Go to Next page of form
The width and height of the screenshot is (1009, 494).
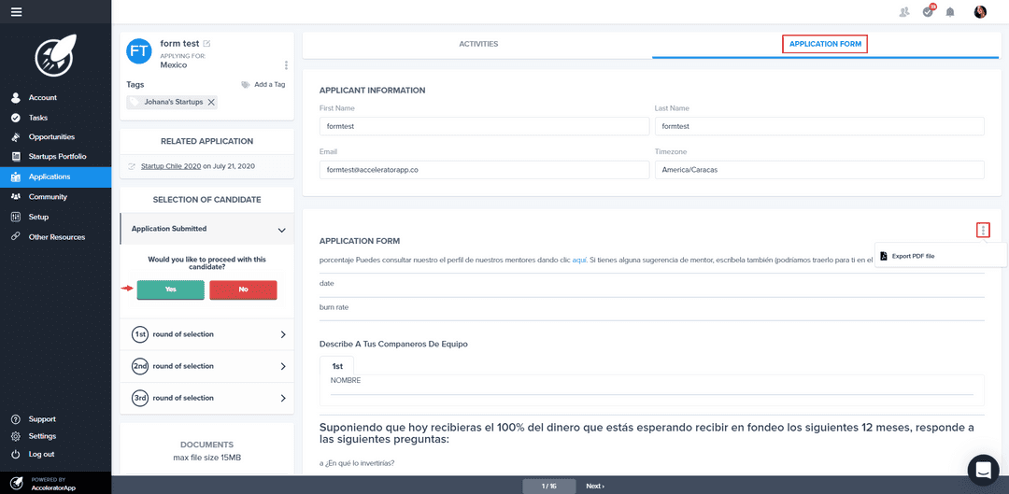[595, 487]
